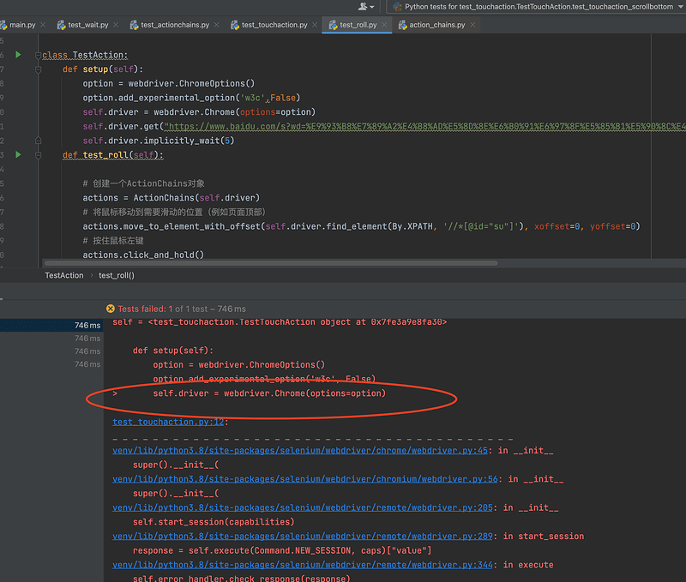
Task: Collapse the test_roll method body
Action: pos(38,155)
